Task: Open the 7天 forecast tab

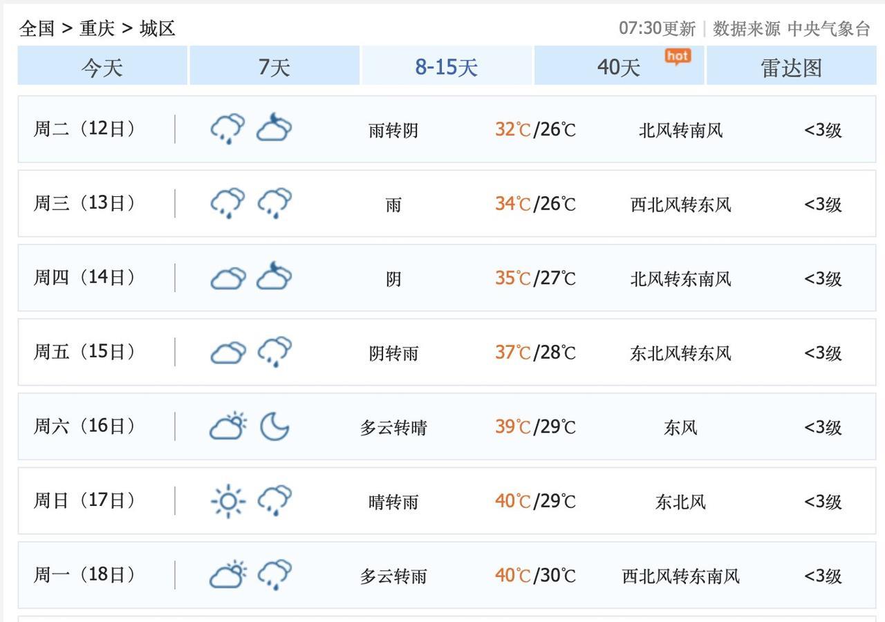Action: point(274,67)
